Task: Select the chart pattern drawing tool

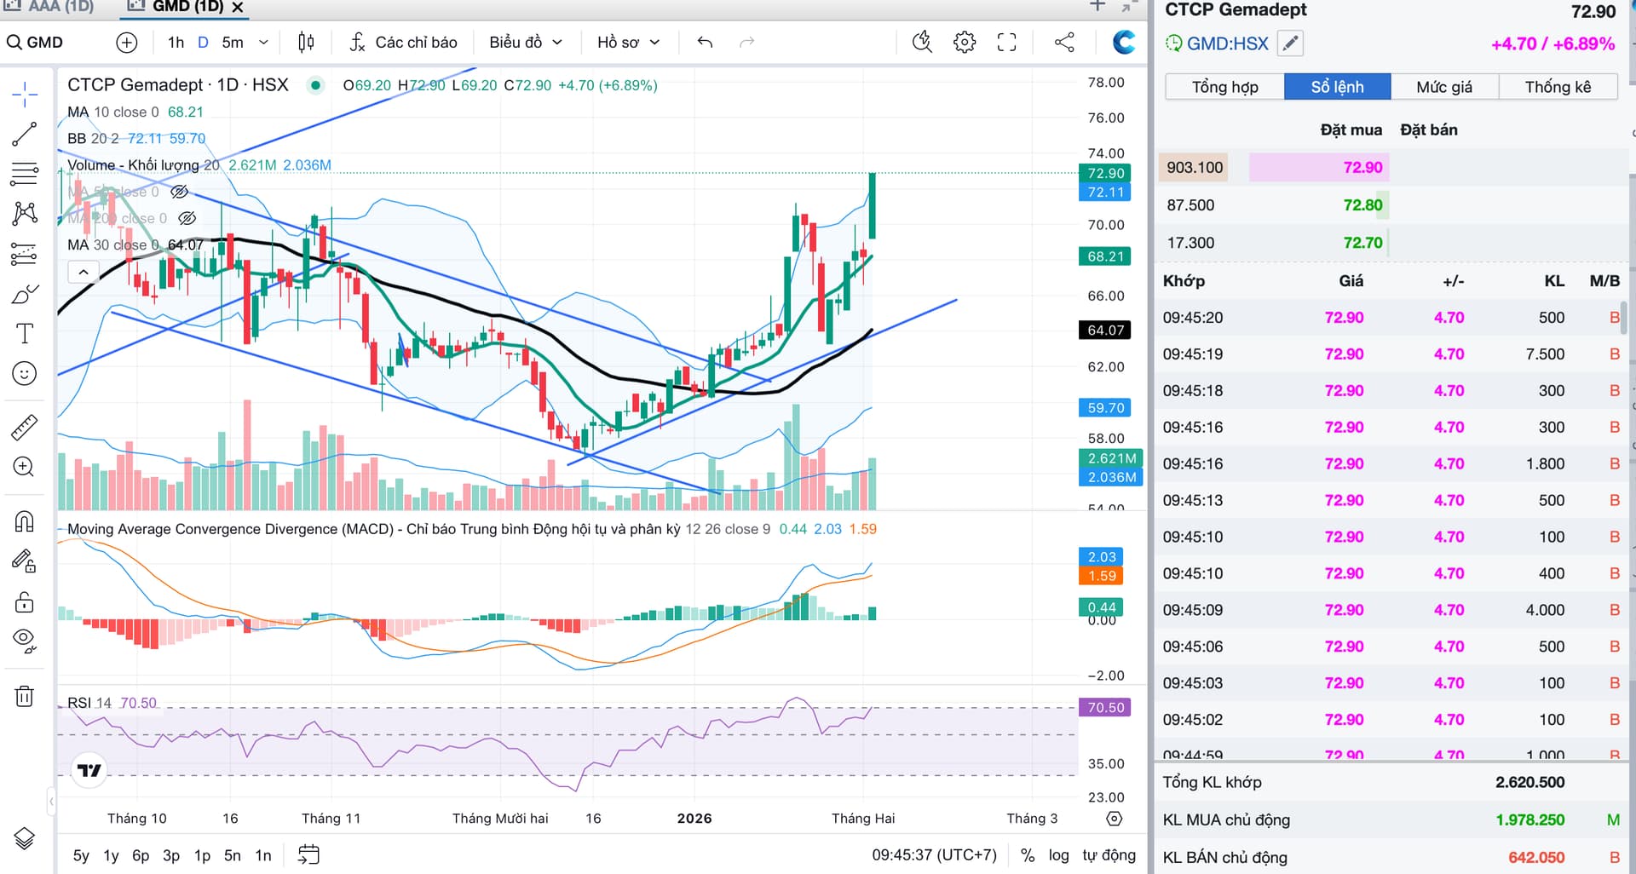Action: point(25,213)
